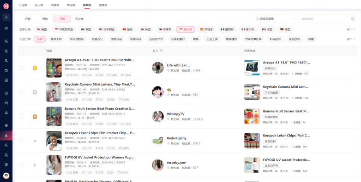Viewport: 361px width, 182px height.
Task: Click the pink search magnifier icon
Action: 353,19
